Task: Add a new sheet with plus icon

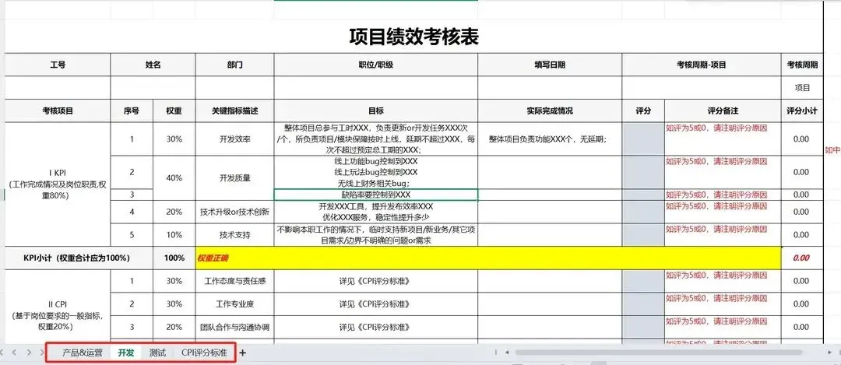Action: [x=242, y=353]
